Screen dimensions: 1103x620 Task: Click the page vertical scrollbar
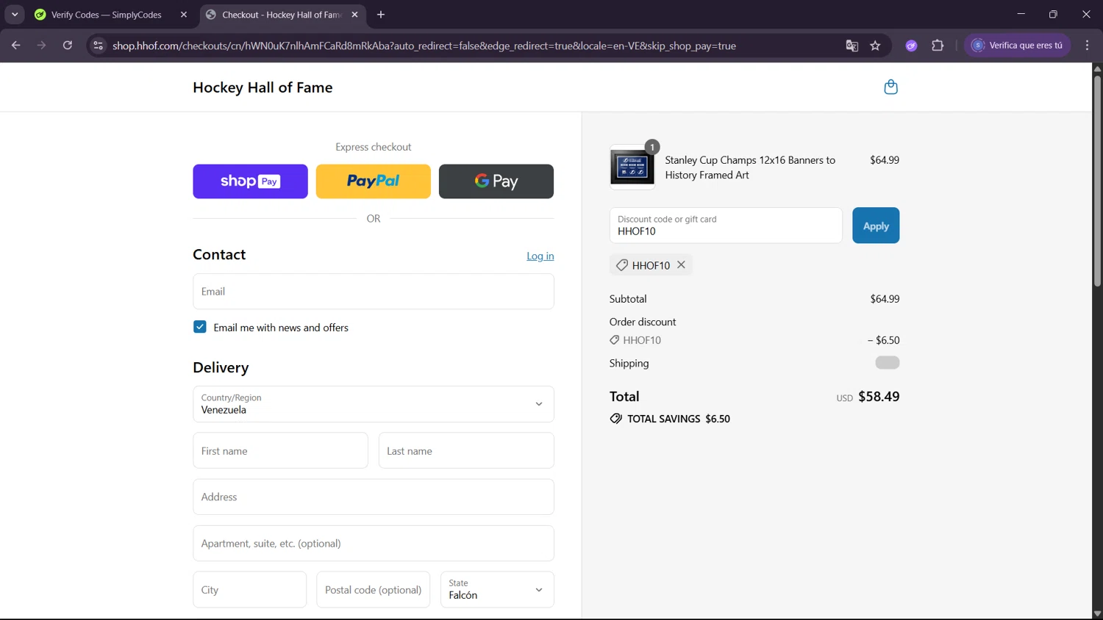(x=1097, y=180)
